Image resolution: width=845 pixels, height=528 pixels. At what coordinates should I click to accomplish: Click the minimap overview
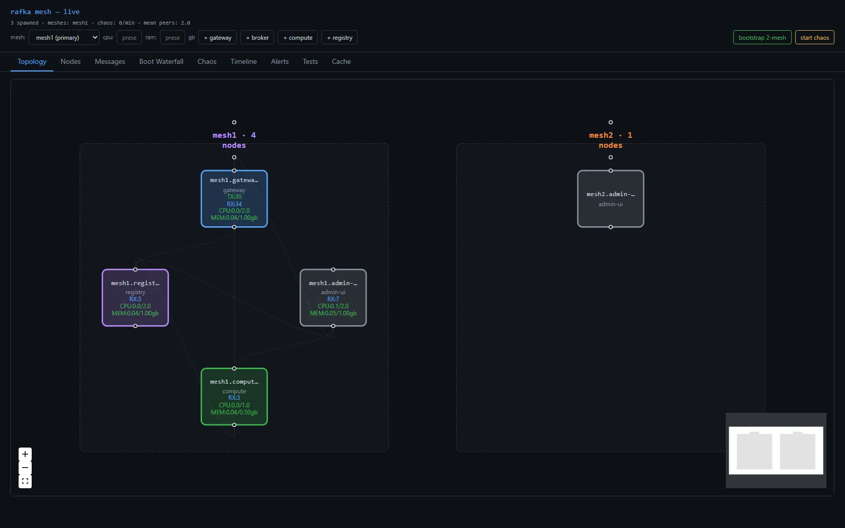coord(776,451)
